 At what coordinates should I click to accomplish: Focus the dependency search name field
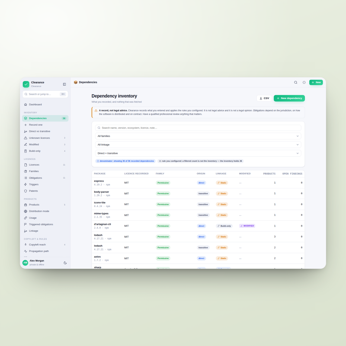click(x=198, y=128)
